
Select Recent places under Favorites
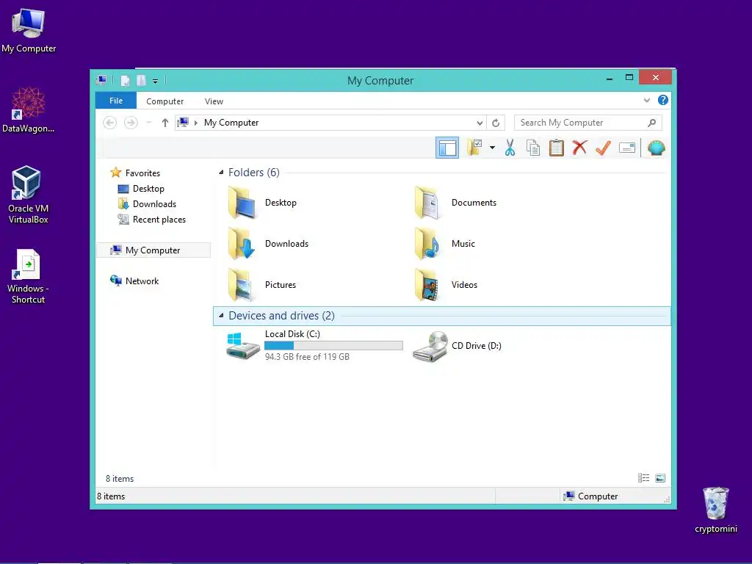(x=152, y=219)
